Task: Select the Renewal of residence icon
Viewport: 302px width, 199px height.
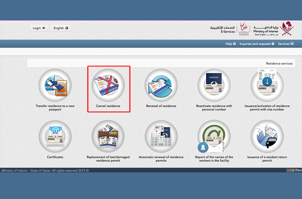Action: click(161, 85)
